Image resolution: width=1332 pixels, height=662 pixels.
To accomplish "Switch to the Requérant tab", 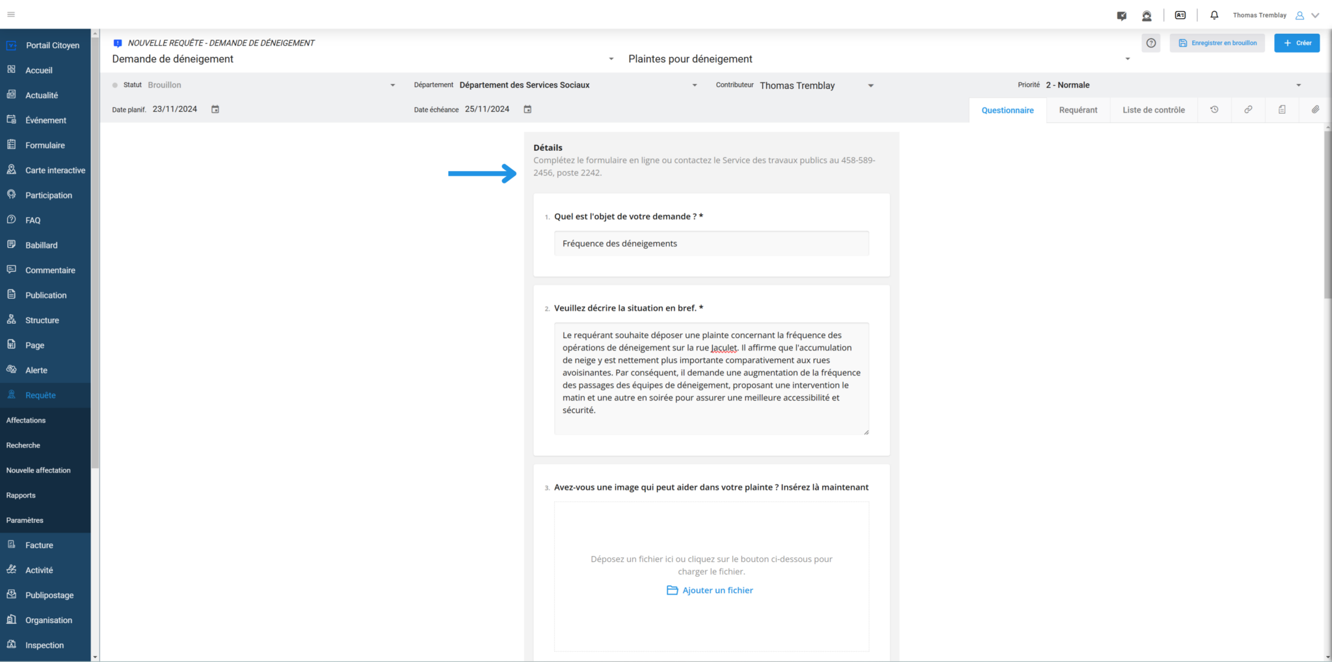I will (1078, 110).
